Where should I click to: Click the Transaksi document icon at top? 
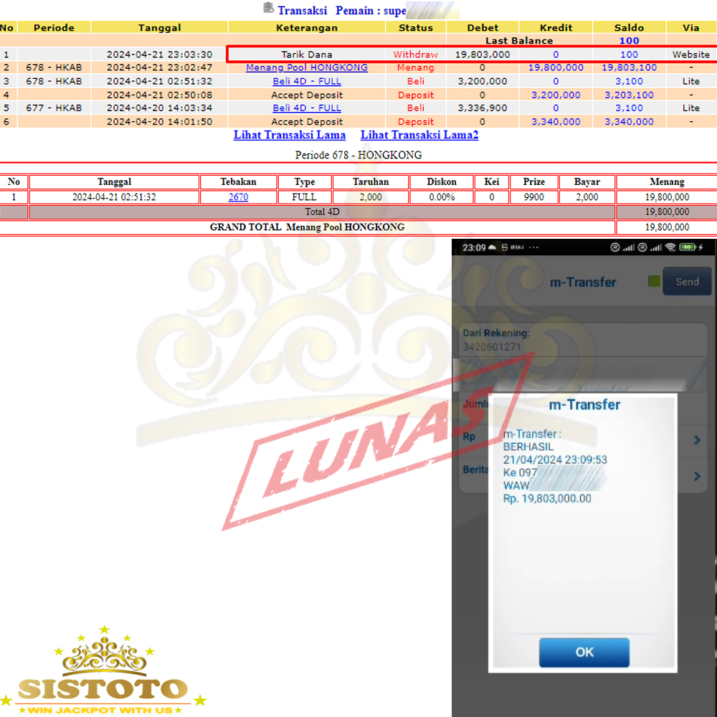tap(268, 9)
